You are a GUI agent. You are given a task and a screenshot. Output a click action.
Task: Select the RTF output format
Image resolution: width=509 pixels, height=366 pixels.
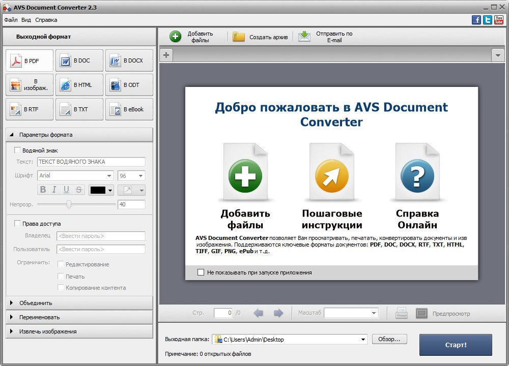[30, 109]
